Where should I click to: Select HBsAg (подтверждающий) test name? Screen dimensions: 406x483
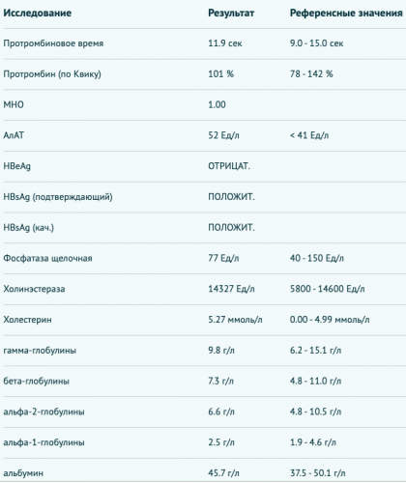pos(58,197)
